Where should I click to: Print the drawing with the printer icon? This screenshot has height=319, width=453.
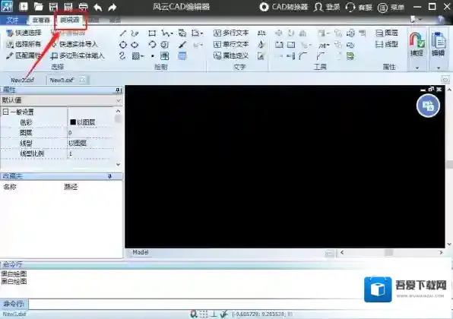pos(83,7)
